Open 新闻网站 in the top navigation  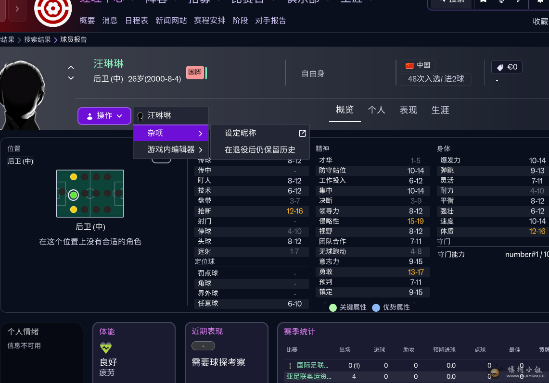171,21
